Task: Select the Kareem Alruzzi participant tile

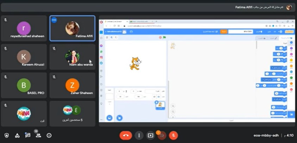Action: tap(24, 57)
